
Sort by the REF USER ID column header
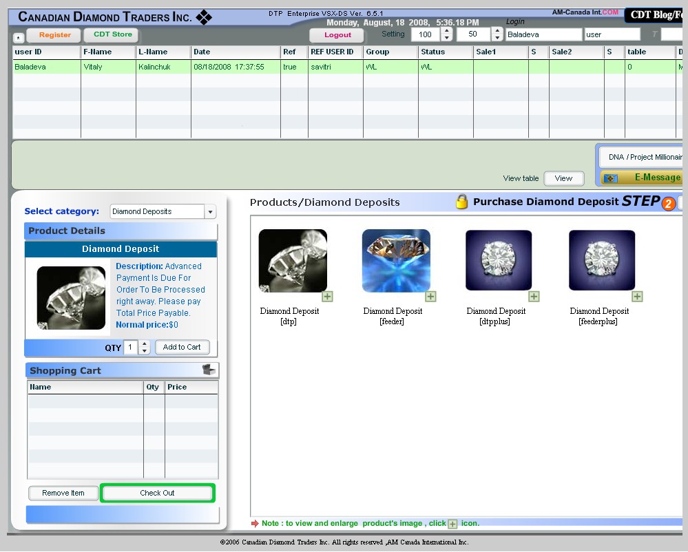coord(335,52)
